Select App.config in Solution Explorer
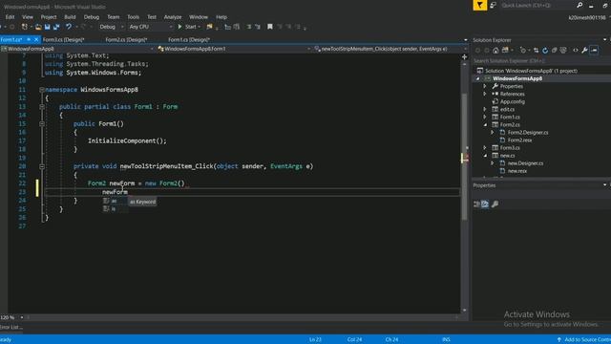This screenshot has height=344, width=611. (x=513, y=102)
